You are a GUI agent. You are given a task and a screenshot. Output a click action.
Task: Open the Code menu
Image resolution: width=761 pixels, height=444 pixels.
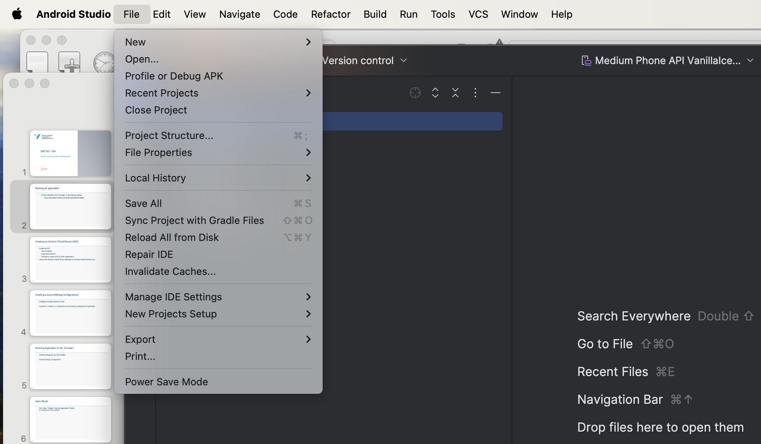286,14
